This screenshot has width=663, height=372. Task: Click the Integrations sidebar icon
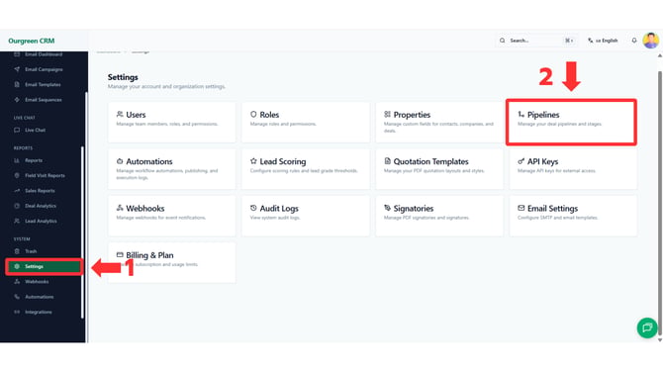pyautogui.click(x=17, y=312)
